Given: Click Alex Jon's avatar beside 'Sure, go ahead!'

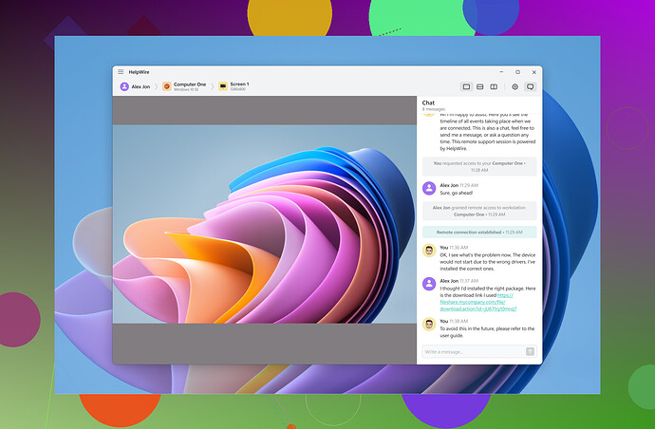Looking at the screenshot, I should tap(429, 188).
